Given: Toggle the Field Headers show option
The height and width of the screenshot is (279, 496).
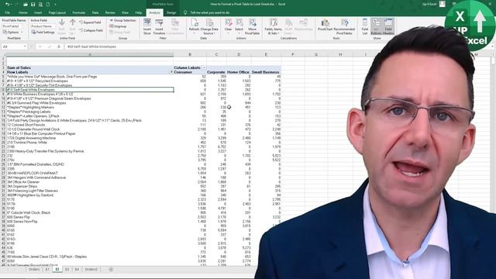Looking at the screenshot, I should (x=388, y=27).
